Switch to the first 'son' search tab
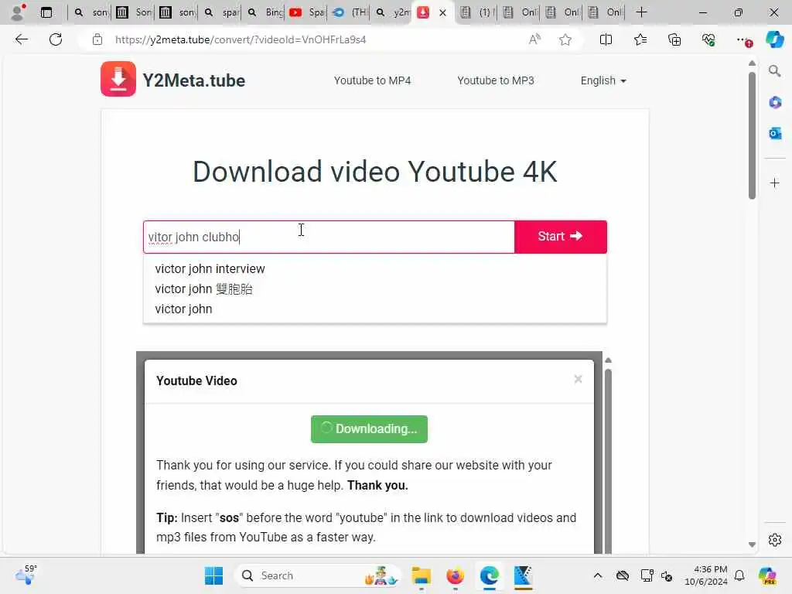This screenshot has width=792, height=594. click(90, 12)
